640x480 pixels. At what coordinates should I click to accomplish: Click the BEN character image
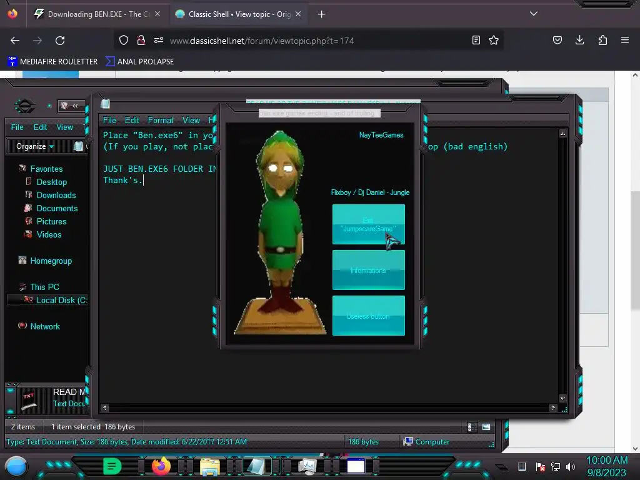coord(280,233)
